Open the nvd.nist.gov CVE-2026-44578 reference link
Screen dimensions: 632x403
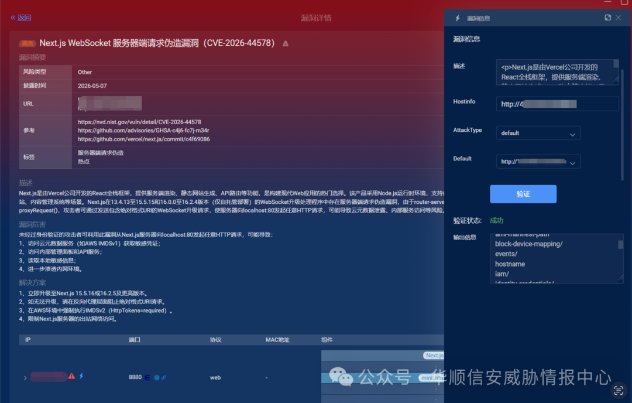[x=139, y=122]
